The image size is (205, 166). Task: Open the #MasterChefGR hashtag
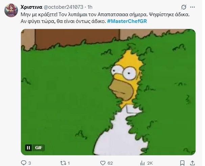(127, 21)
